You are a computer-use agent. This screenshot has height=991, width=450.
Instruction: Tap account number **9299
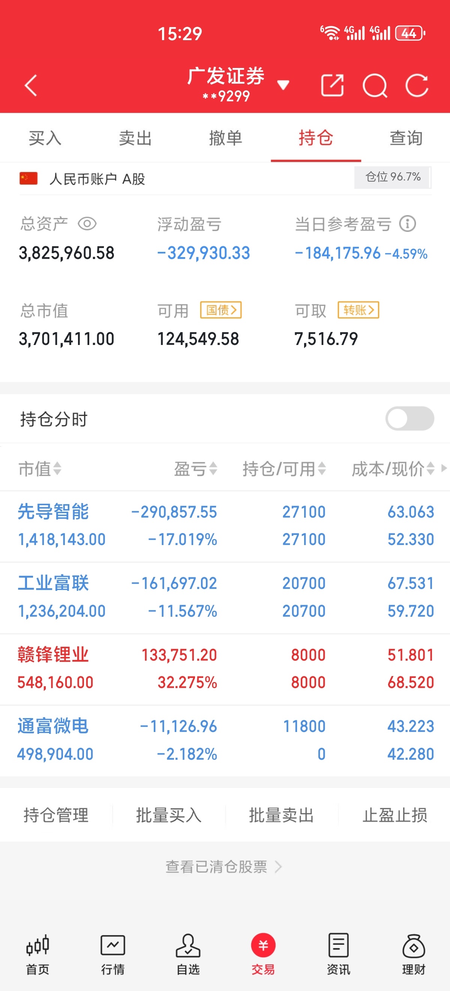tap(226, 96)
